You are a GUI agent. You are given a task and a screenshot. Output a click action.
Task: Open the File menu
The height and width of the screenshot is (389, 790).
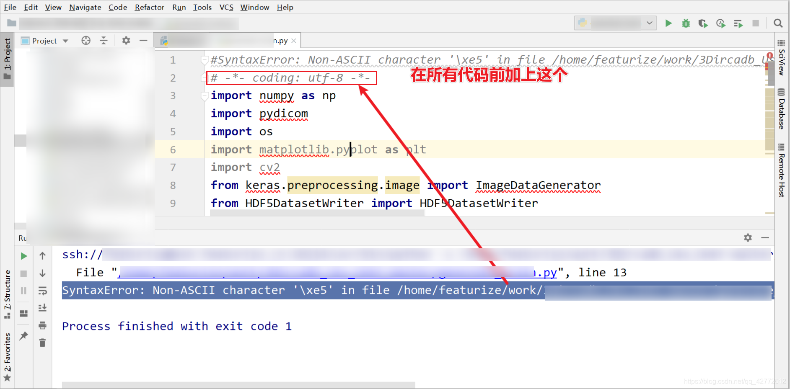10,7
